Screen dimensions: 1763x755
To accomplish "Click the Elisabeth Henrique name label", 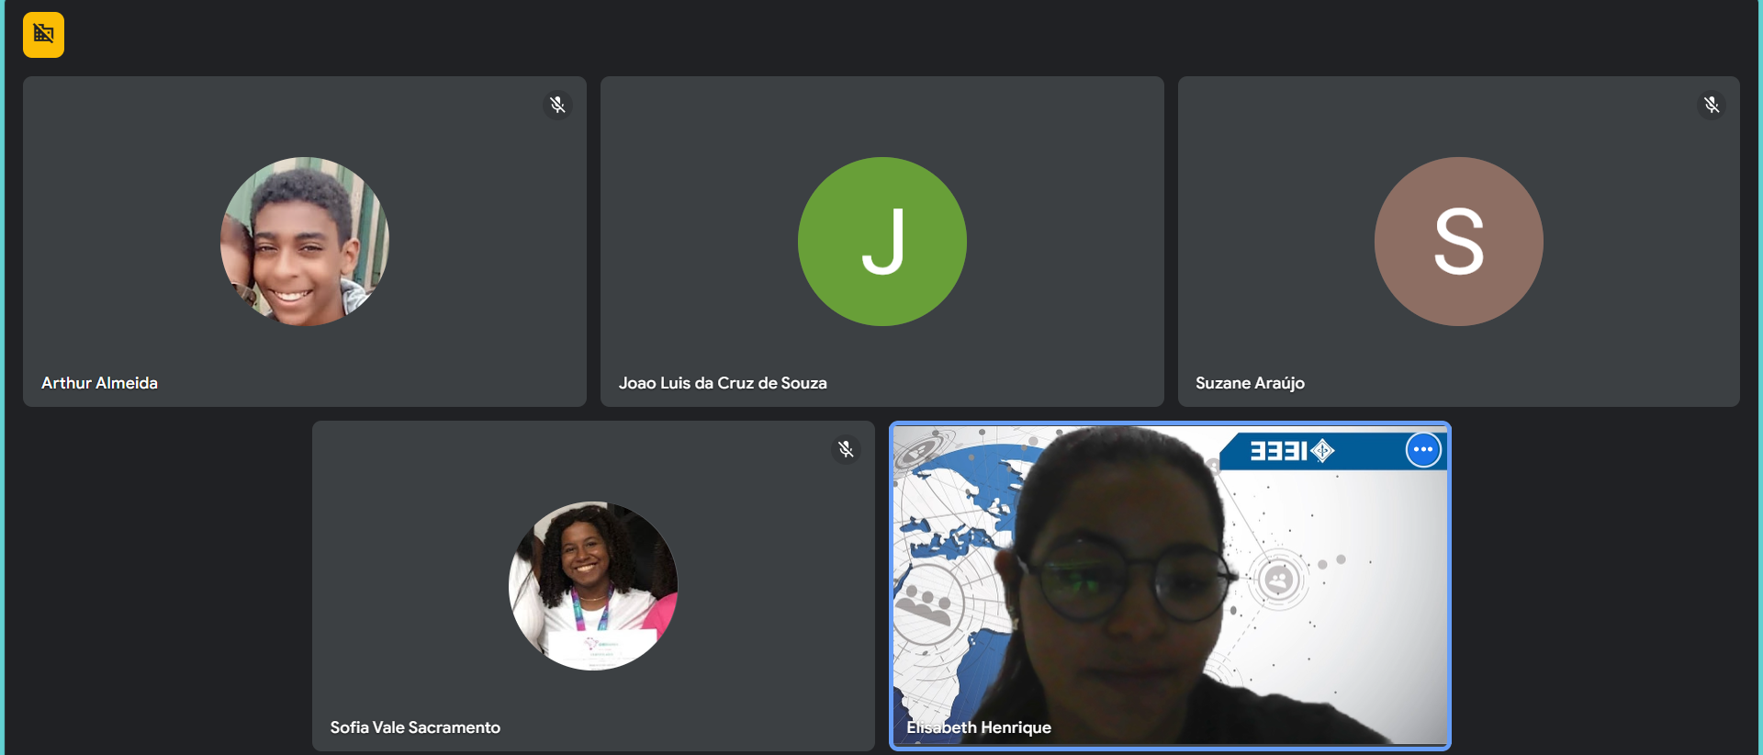I will point(979,727).
